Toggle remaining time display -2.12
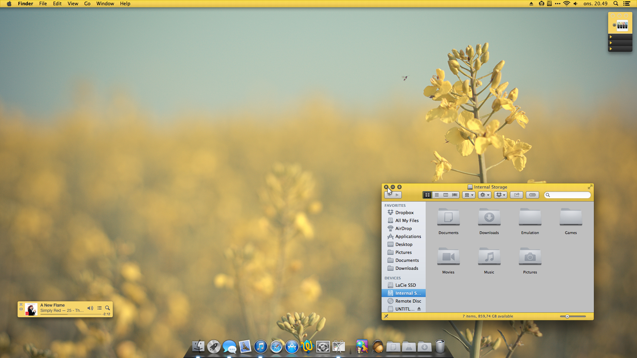 coord(106,314)
